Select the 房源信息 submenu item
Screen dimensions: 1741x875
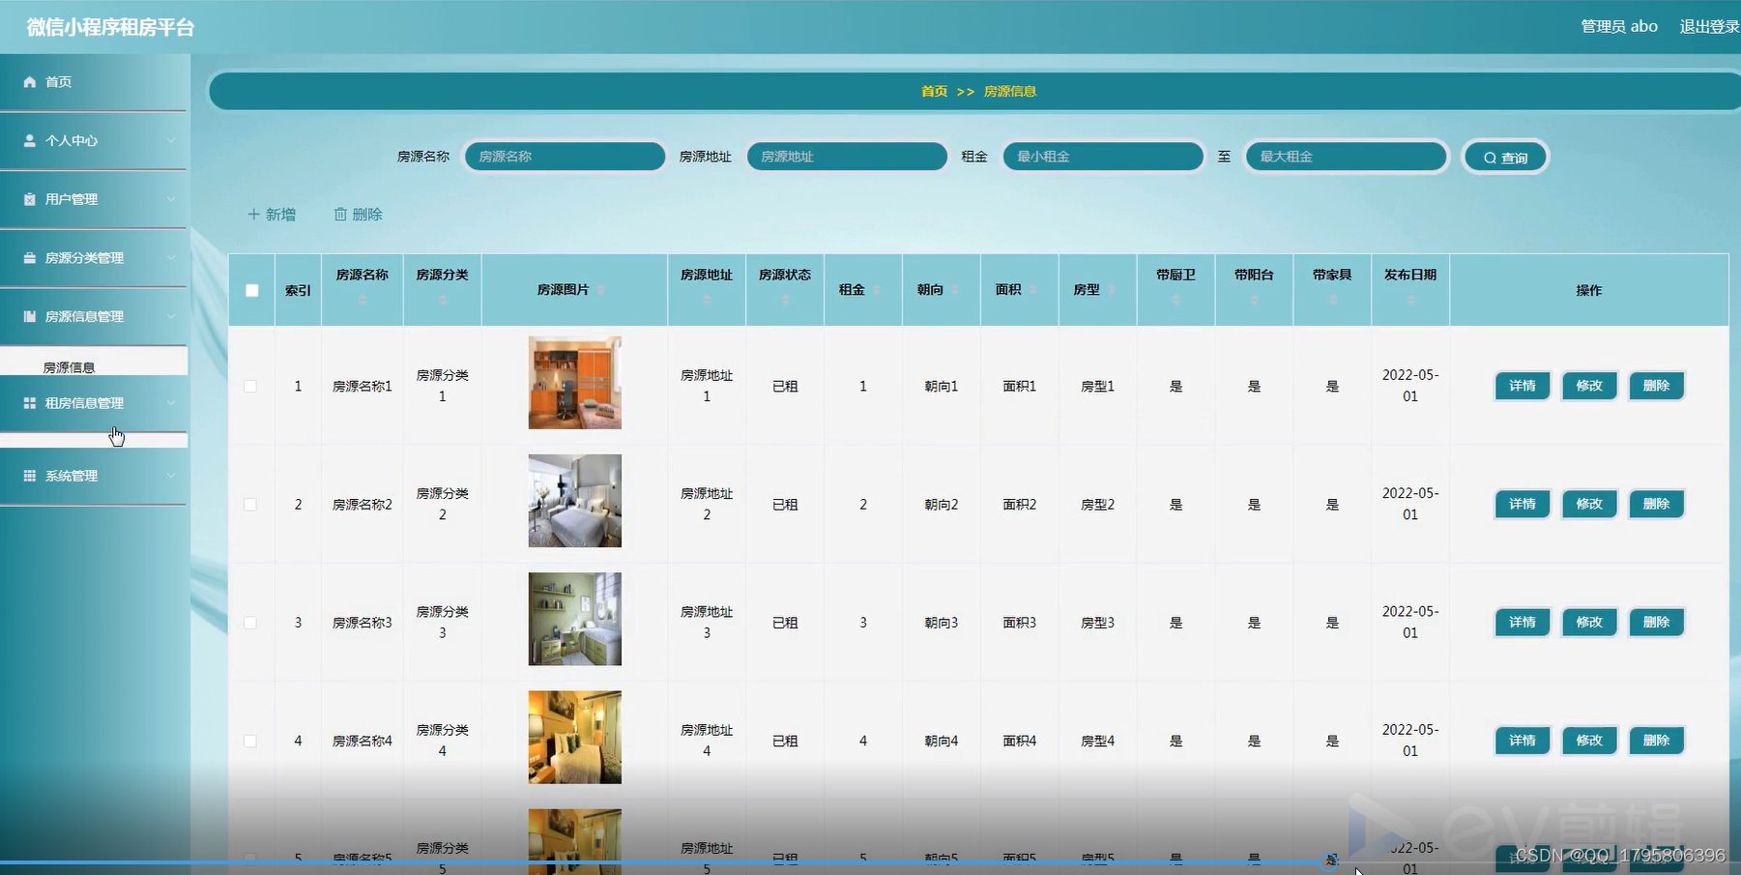94,364
